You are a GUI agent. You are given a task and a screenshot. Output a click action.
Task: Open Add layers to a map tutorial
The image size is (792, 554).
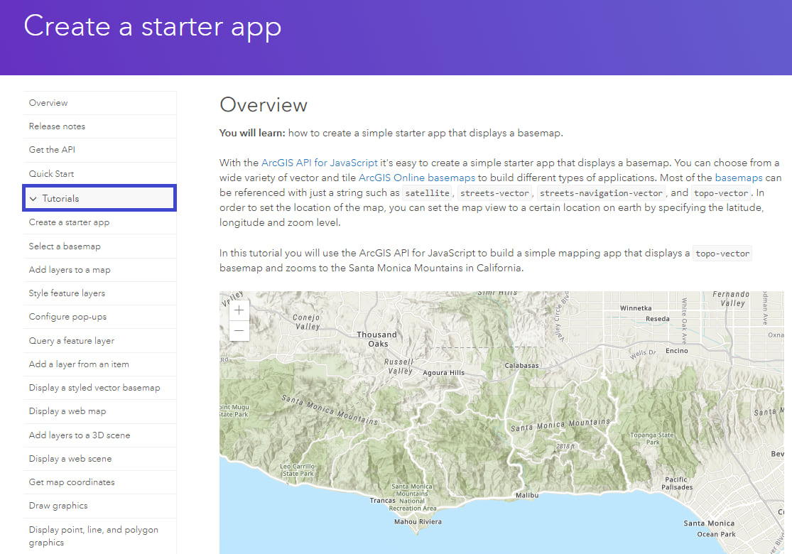click(70, 270)
